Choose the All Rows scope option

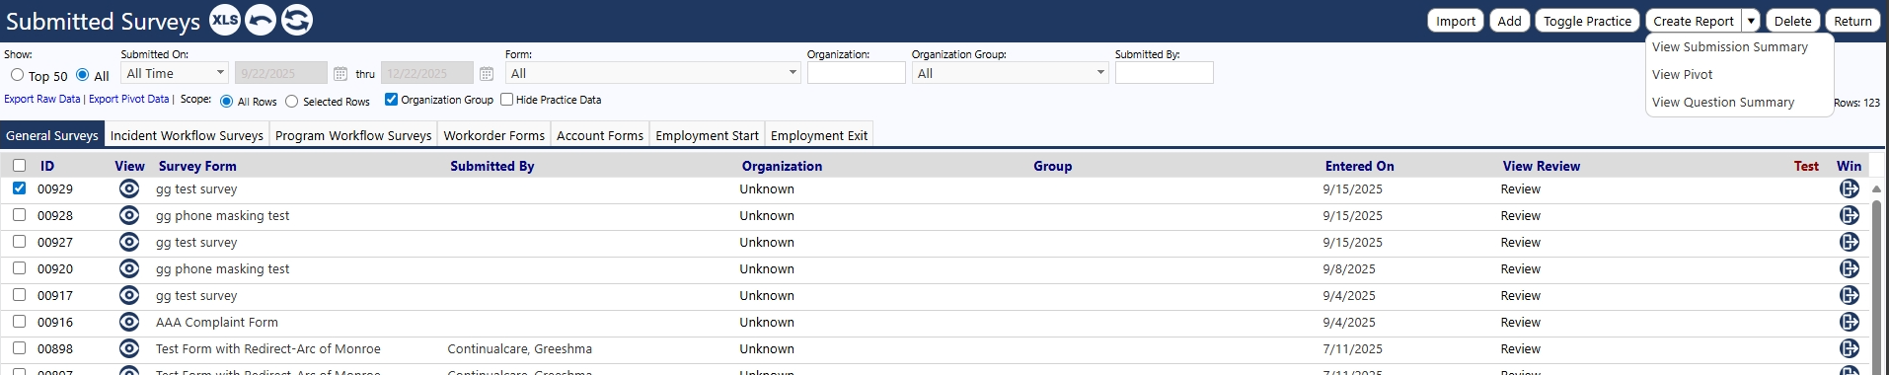[227, 101]
